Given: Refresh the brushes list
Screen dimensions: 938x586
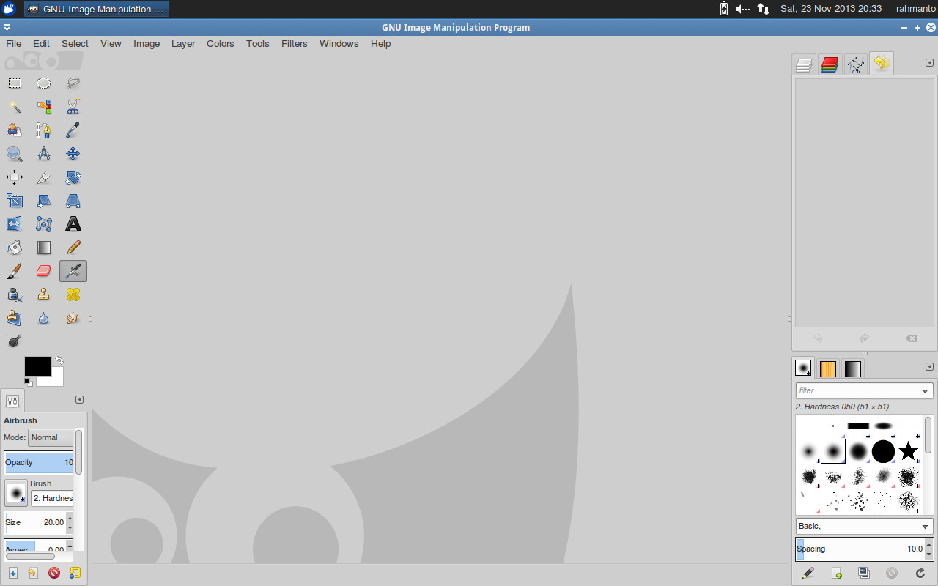Looking at the screenshot, I should click(920, 573).
